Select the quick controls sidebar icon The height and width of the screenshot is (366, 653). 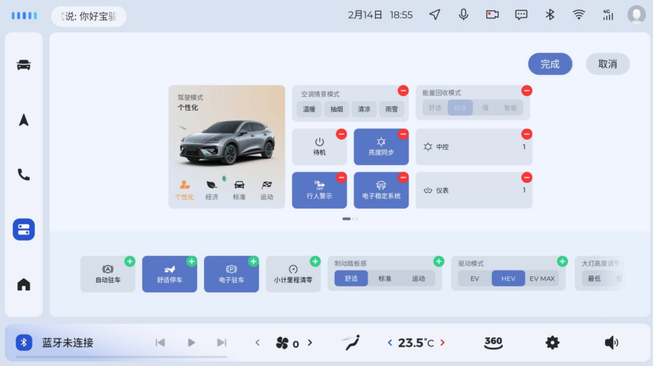(24, 229)
